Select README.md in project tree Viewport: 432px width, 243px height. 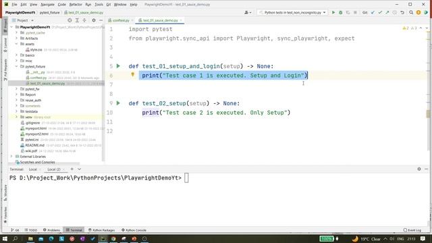tap(34, 145)
